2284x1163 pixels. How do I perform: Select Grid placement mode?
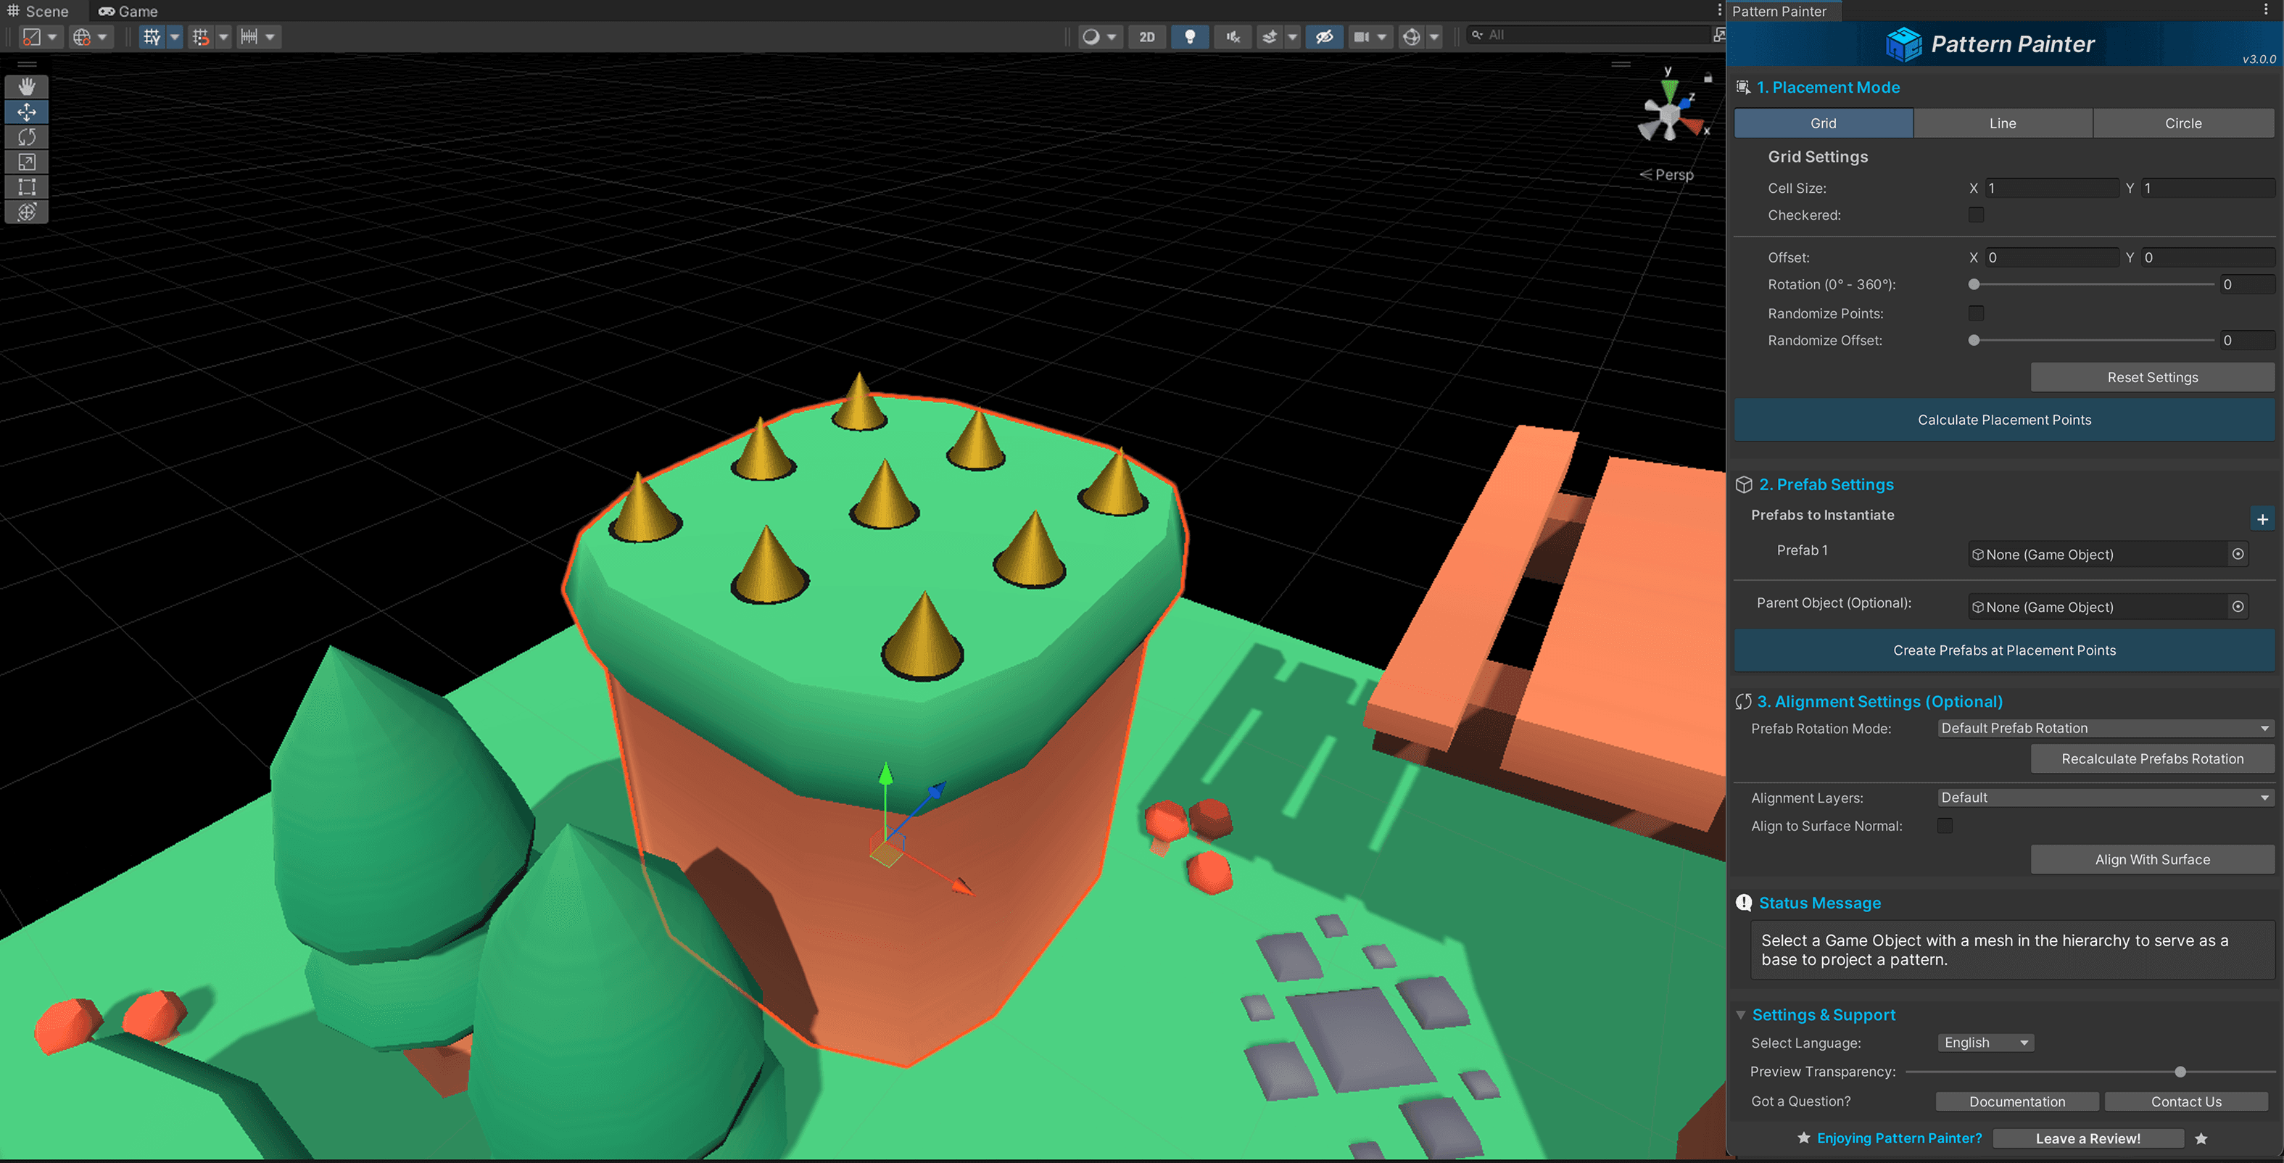tap(1823, 123)
